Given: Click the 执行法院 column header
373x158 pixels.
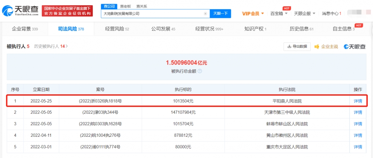Looking at the screenshot, I should coord(287,89).
